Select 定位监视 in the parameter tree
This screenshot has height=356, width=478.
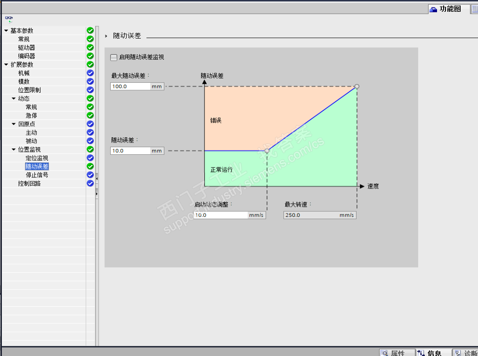[37, 158]
